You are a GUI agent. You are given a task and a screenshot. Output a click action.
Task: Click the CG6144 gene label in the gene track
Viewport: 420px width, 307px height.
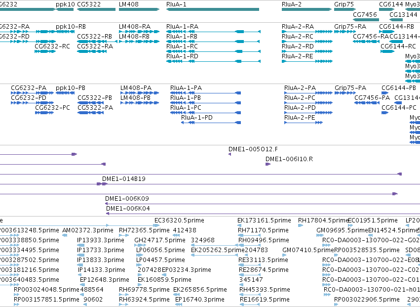pos(391,4)
